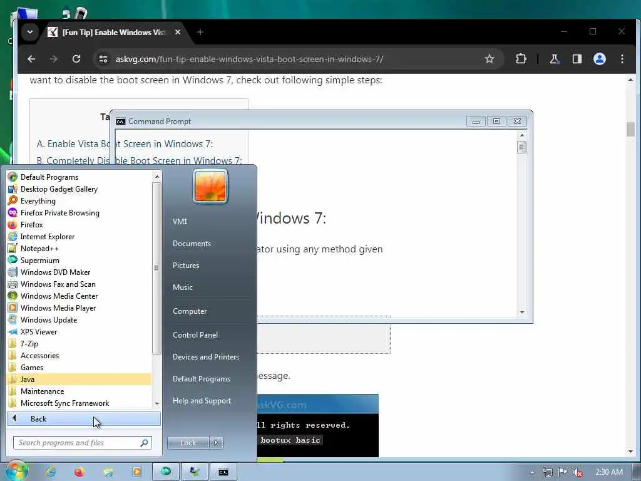The height and width of the screenshot is (481, 641).
Task: Click the Lock button
Action: coord(188,443)
